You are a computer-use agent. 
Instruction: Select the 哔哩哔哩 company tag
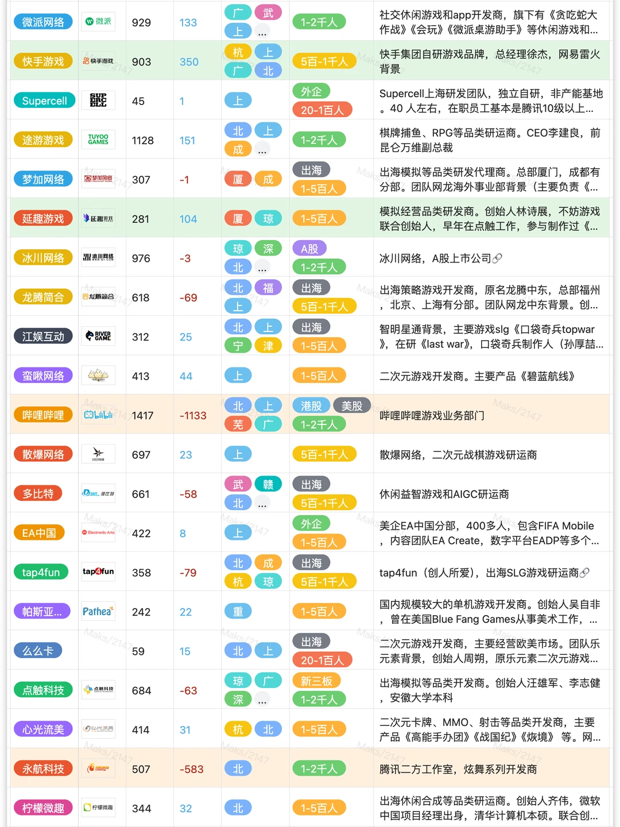tap(43, 415)
